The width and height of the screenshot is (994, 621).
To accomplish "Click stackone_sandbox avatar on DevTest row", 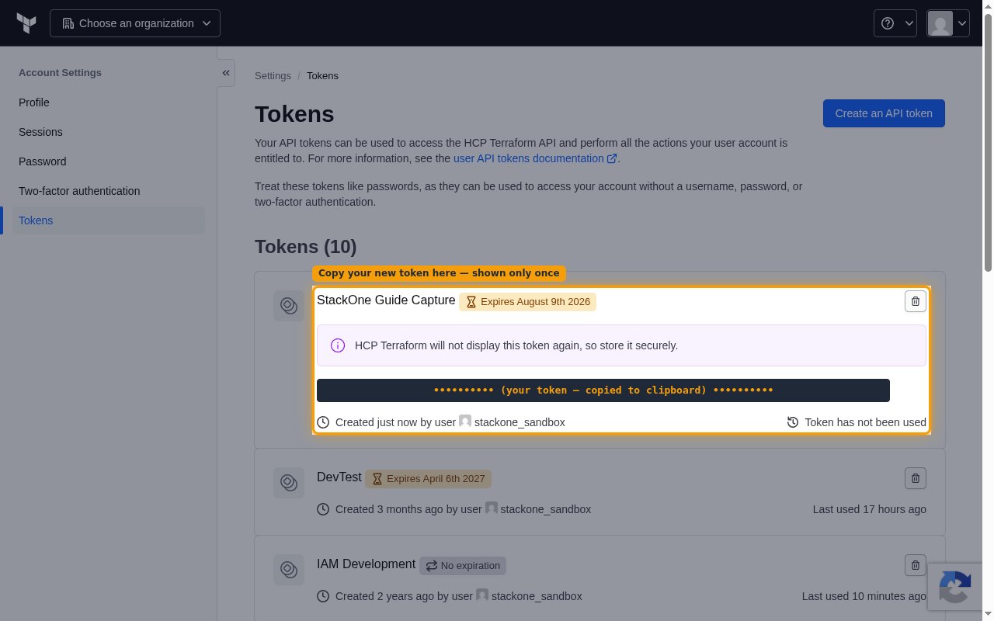I will click(x=492, y=508).
